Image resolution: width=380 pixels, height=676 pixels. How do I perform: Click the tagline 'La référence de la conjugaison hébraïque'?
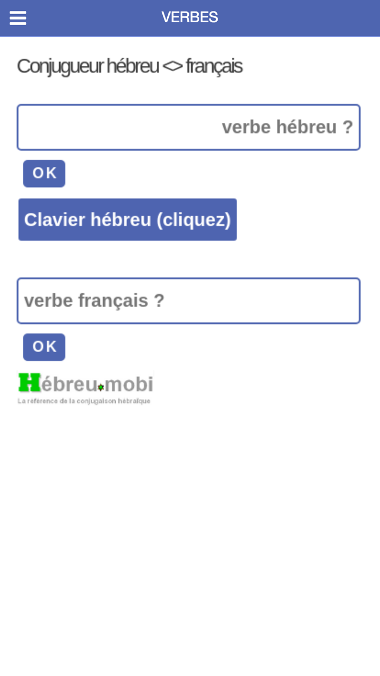[84, 400]
